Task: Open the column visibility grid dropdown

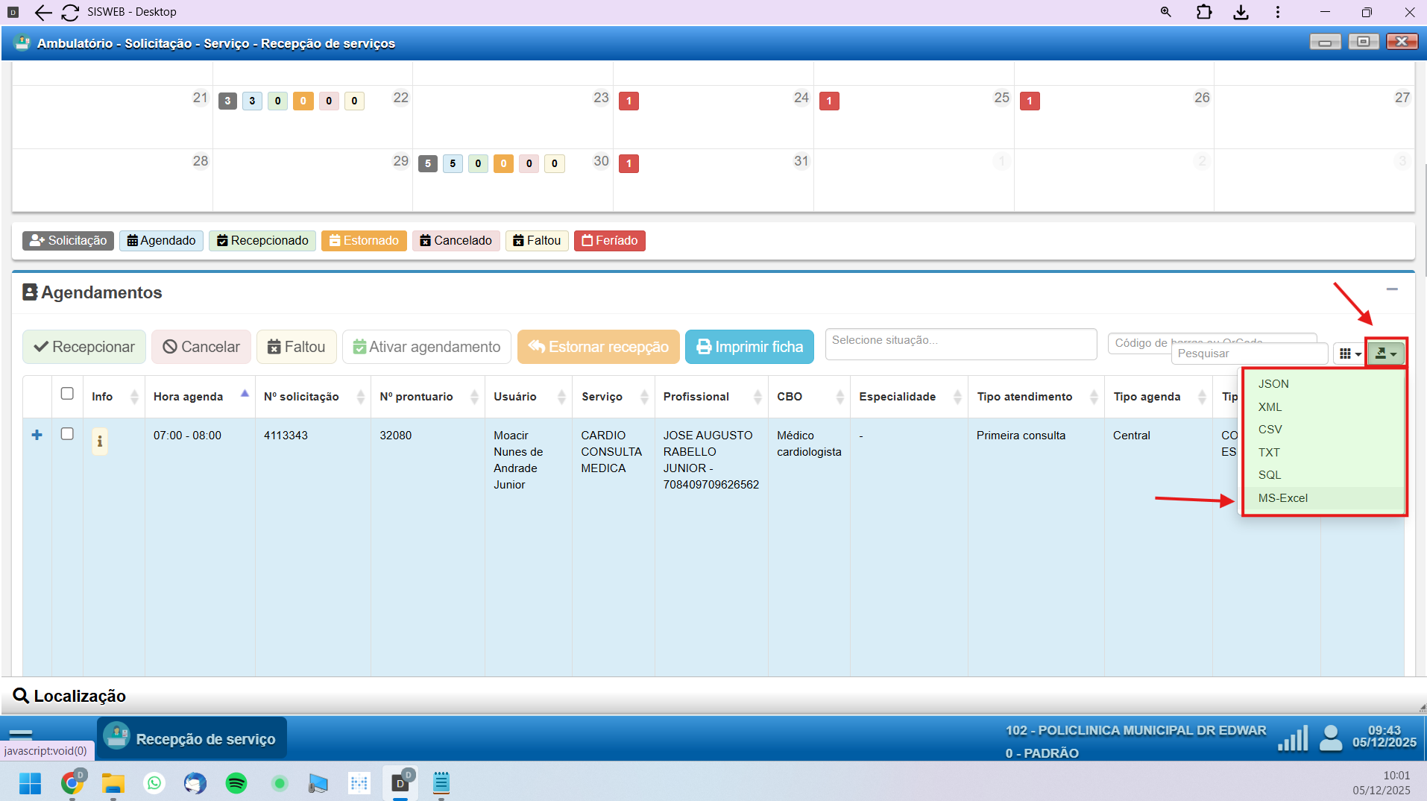Action: coord(1349,354)
